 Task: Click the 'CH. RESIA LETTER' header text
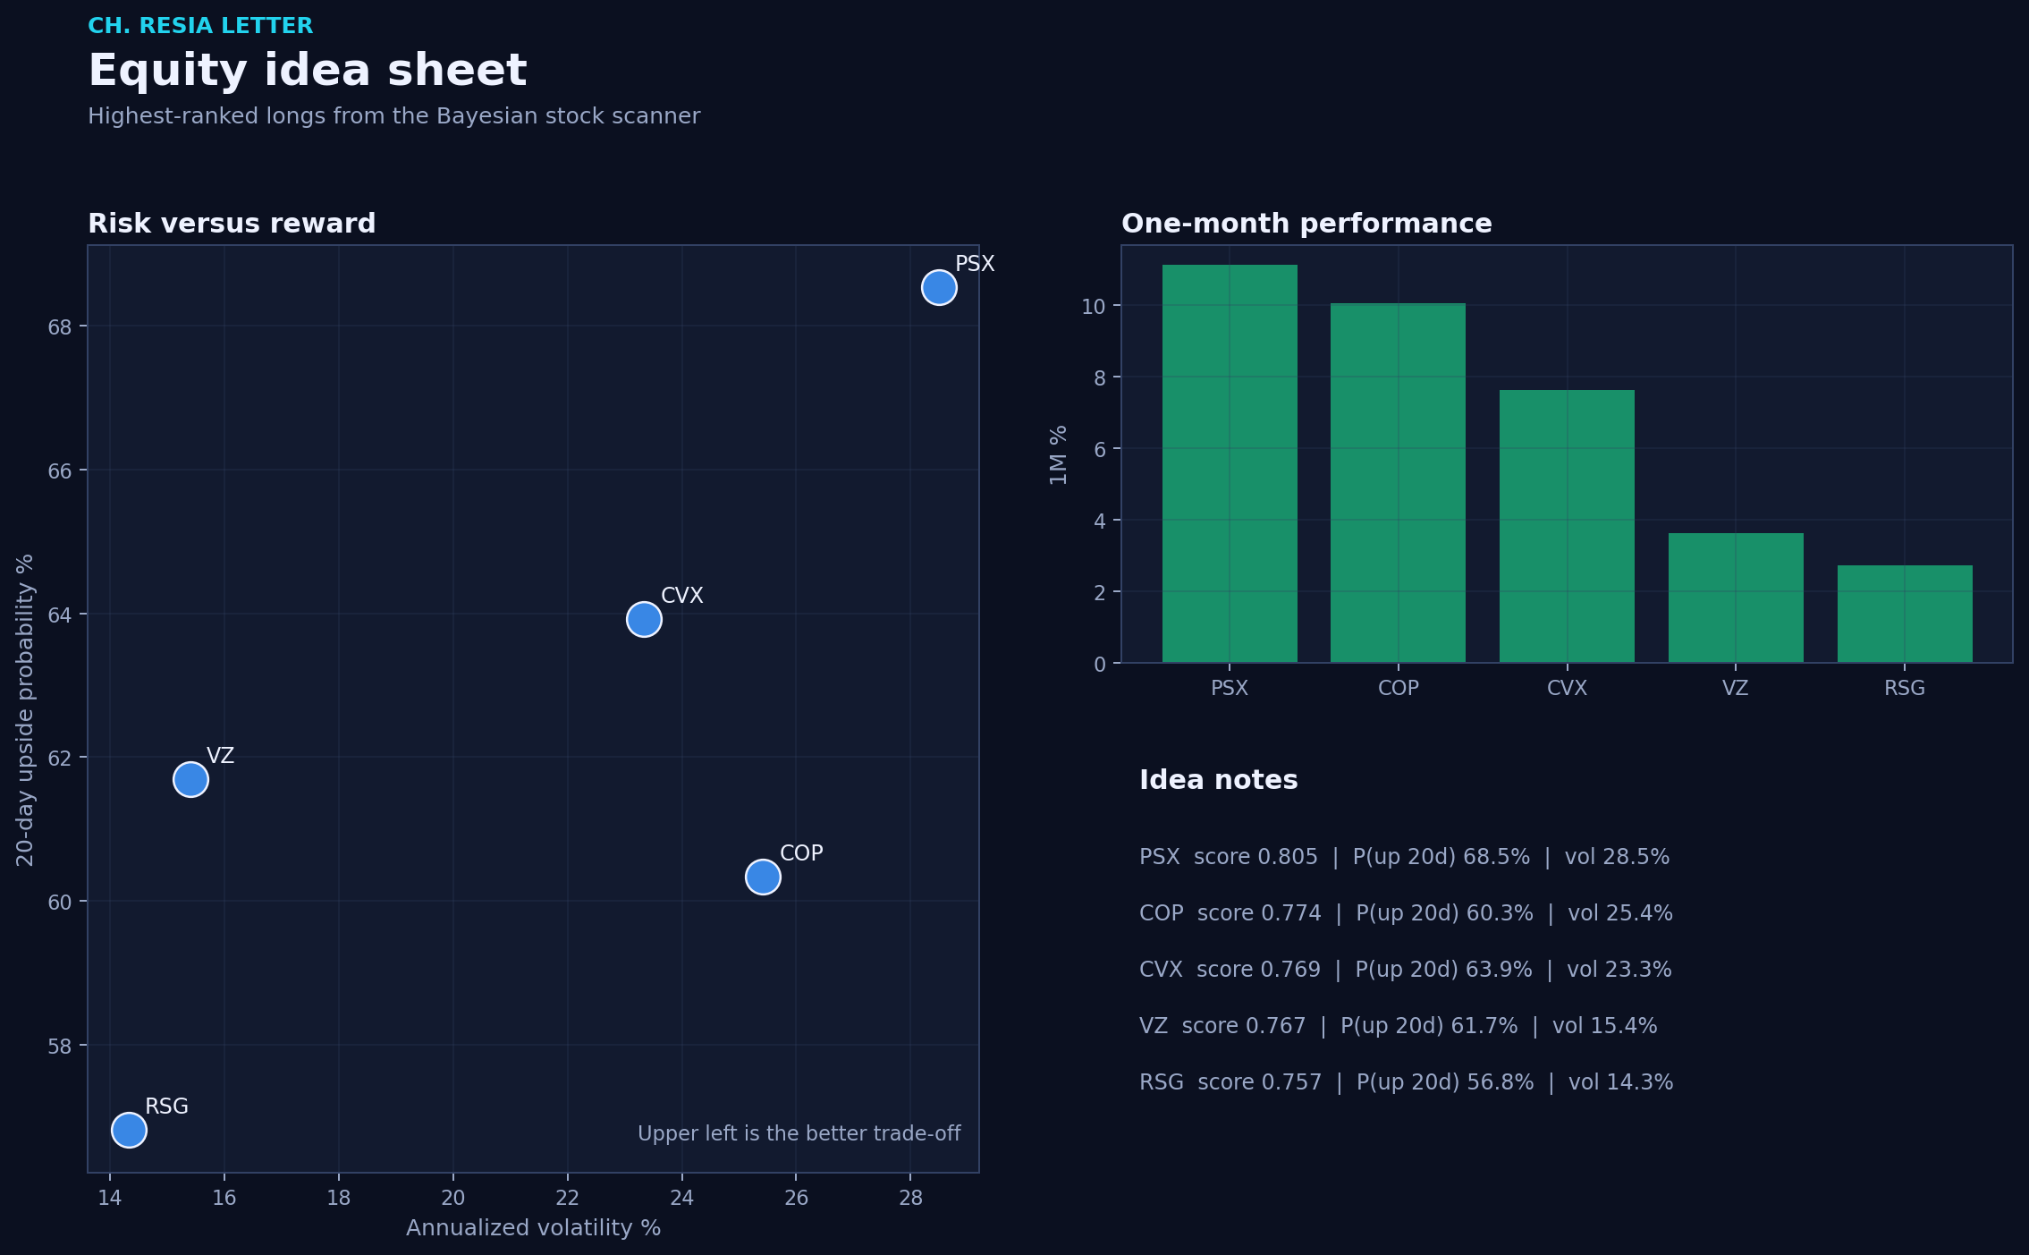pyautogui.click(x=200, y=26)
